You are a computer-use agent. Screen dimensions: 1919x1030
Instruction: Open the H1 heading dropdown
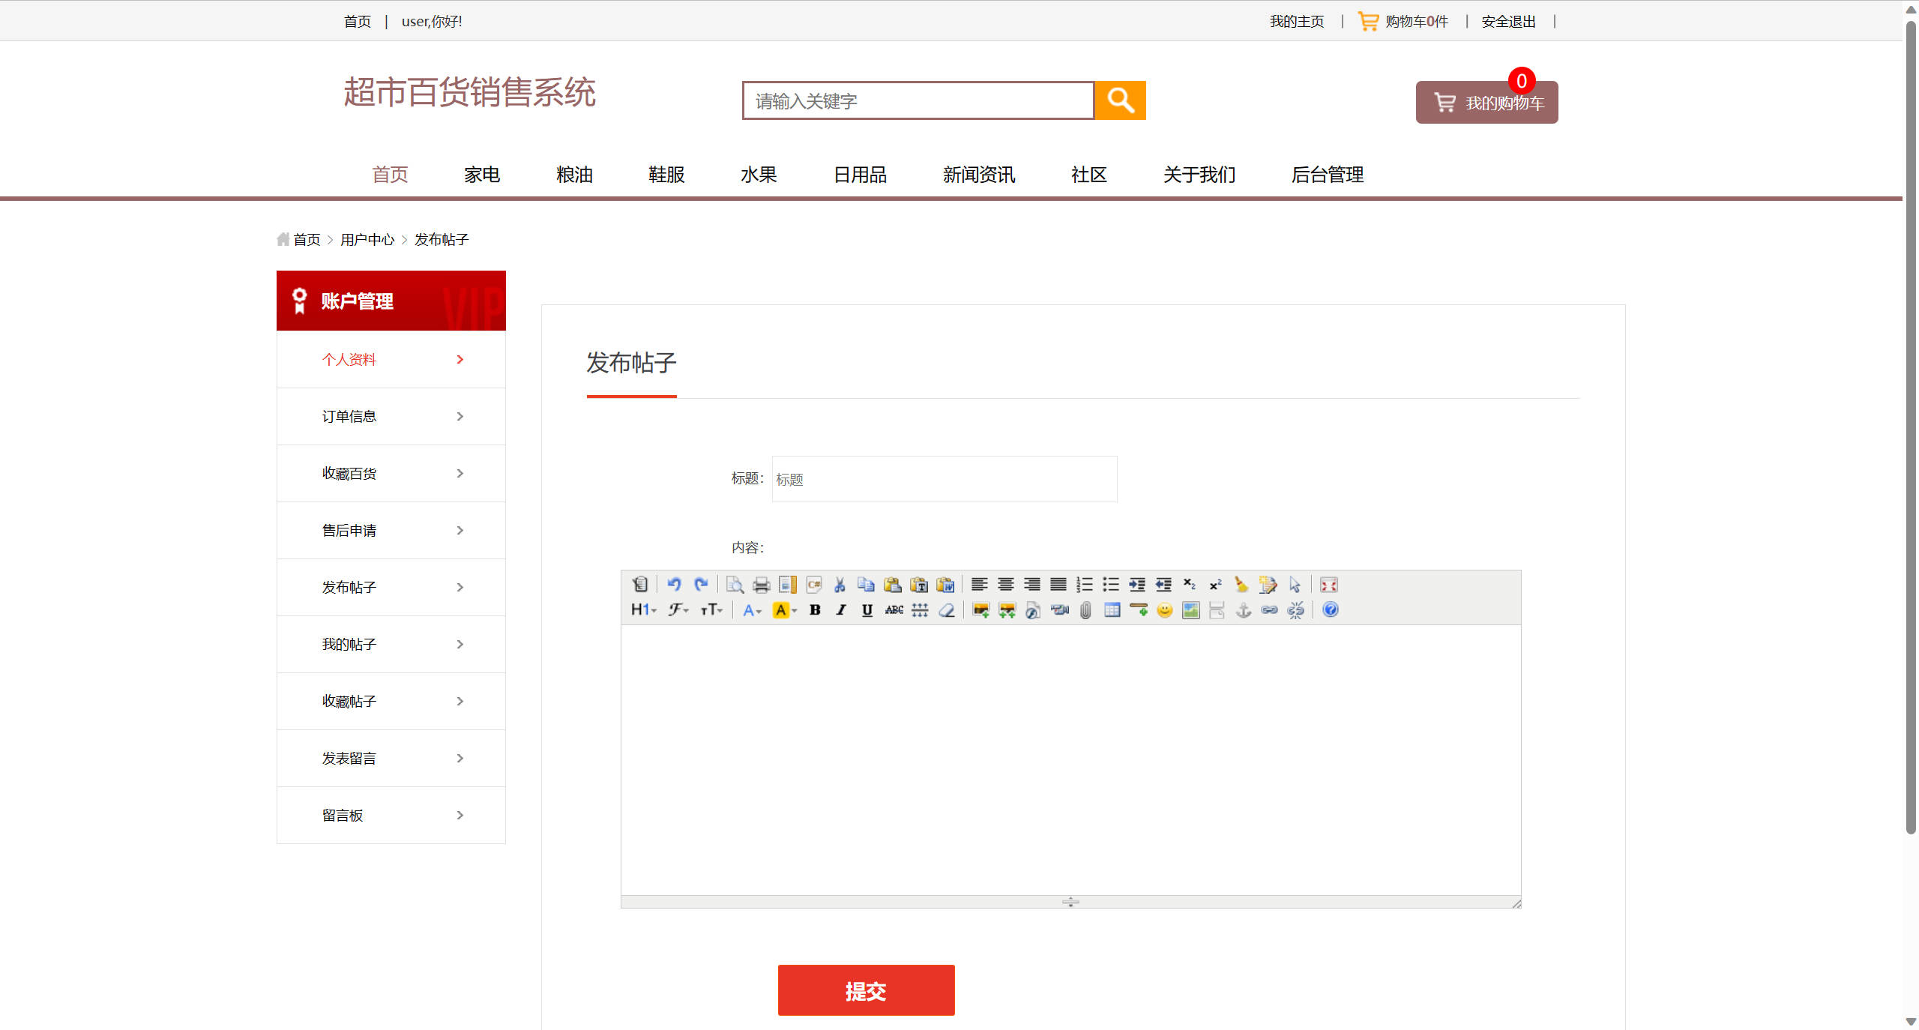tap(643, 609)
